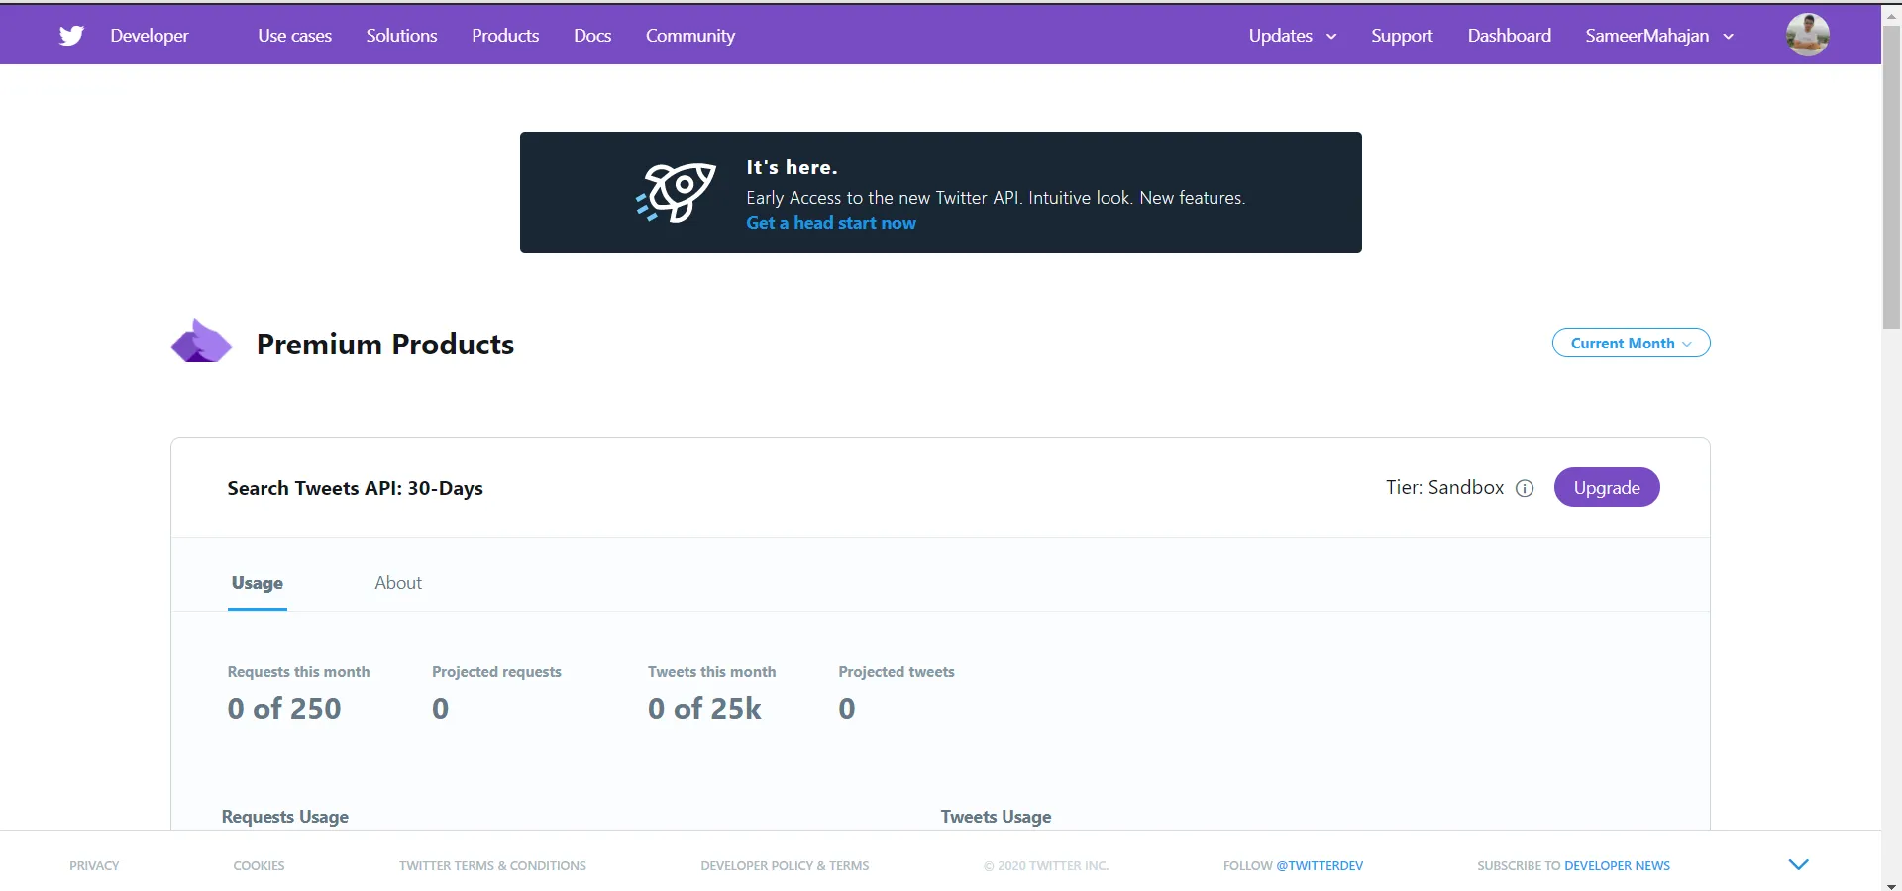Navigate to the Community section
1902x891 pixels.
click(x=689, y=35)
